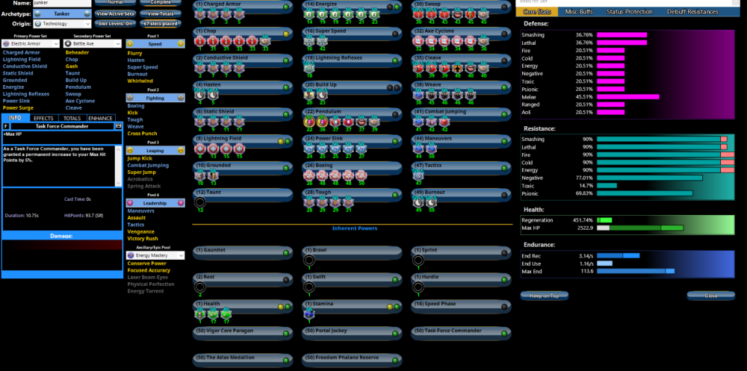Viewport: 747px width, 371px height.
Task: Click the empty slot under Rest
Action: [199, 286]
